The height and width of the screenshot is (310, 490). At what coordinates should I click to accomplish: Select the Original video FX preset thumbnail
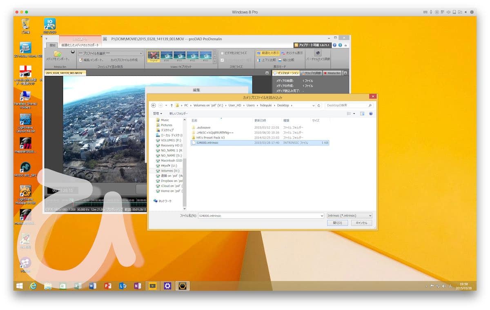[x=153, y=56]
